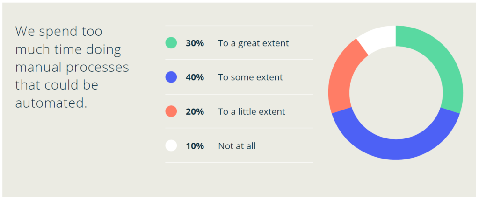Select the "To a little extent" label

coord(251,112)
